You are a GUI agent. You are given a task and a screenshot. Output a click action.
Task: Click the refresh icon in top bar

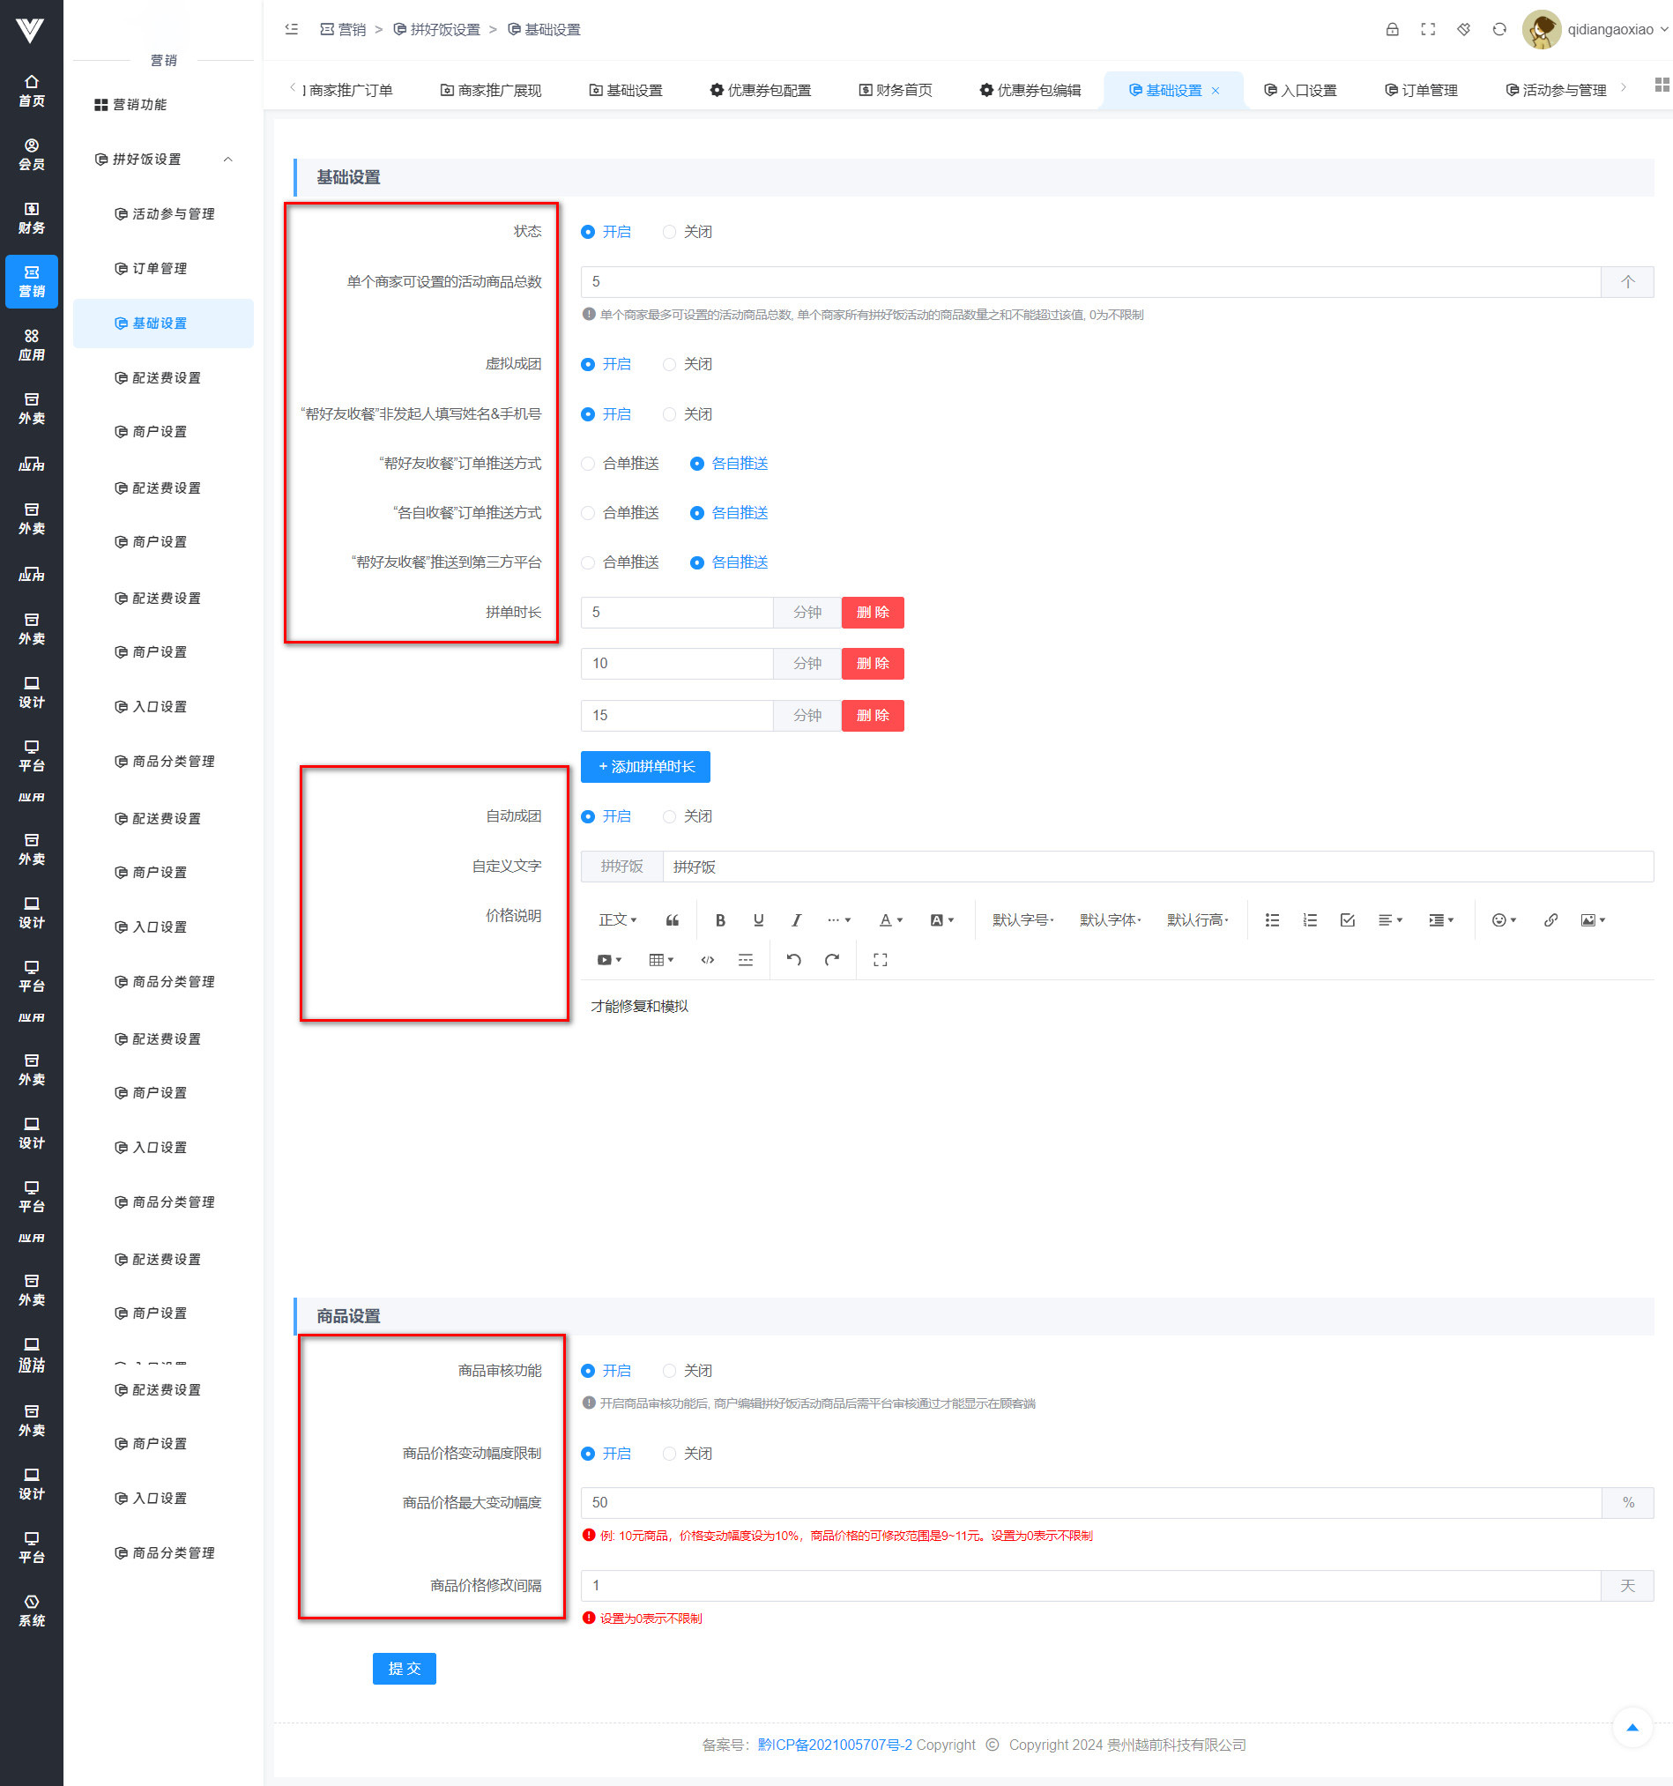coord(1498,30)
